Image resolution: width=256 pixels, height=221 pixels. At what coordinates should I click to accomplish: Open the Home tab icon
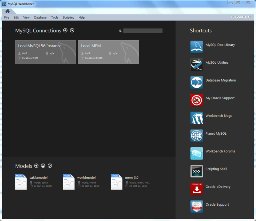click(x=7, y=11)
